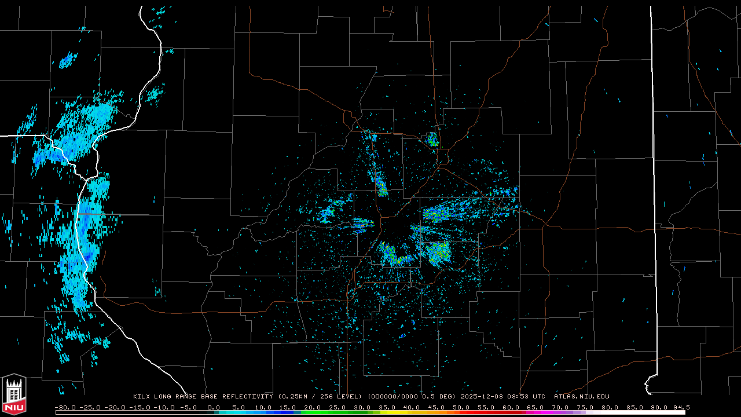Click the -30.0 label on the color scale

[x=65, y=407]
